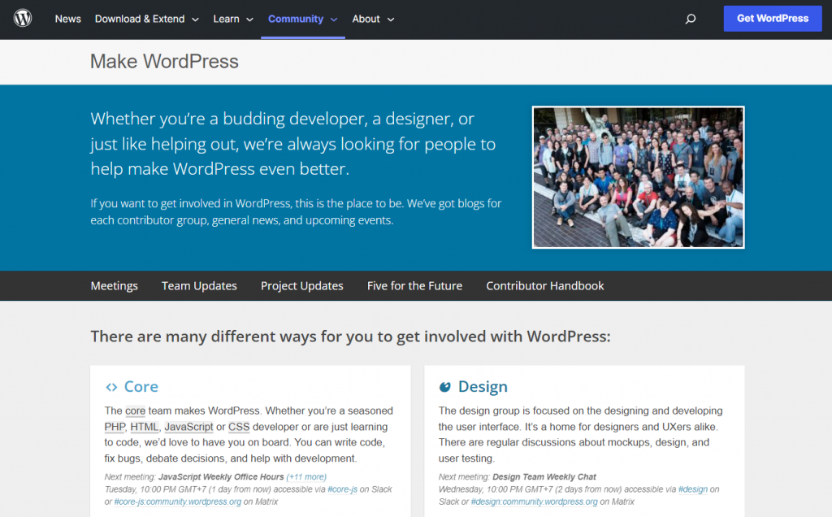Image resolution: width=832 pixels, height=517 pixels.
Task: Select the Meetings tab
Action: point(114,285)
